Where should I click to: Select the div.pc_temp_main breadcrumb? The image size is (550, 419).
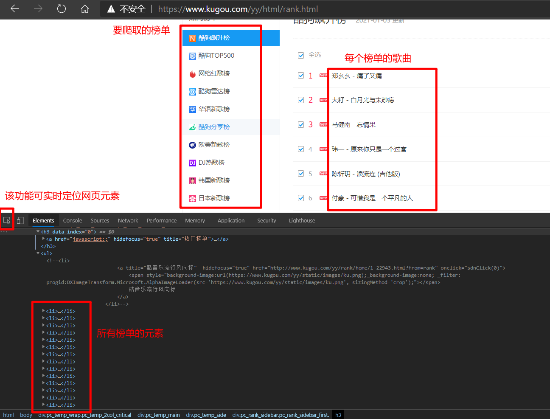[159, 415]
